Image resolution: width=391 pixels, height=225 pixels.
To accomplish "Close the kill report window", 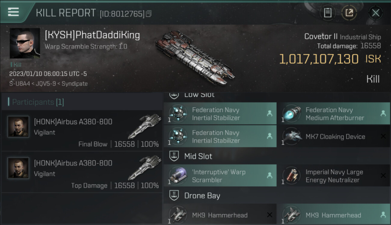I will pyautogui.click(x=375, y=13).
